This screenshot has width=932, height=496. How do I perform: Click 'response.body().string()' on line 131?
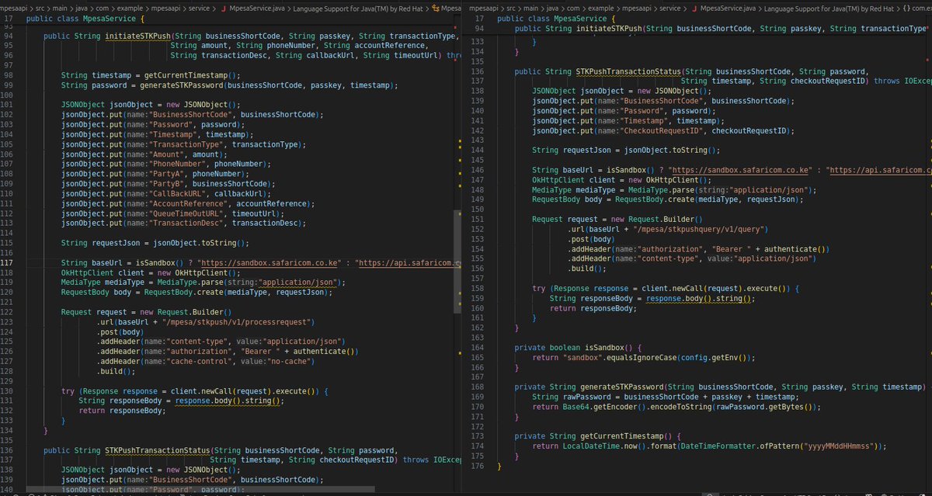[x=228, y=401]
